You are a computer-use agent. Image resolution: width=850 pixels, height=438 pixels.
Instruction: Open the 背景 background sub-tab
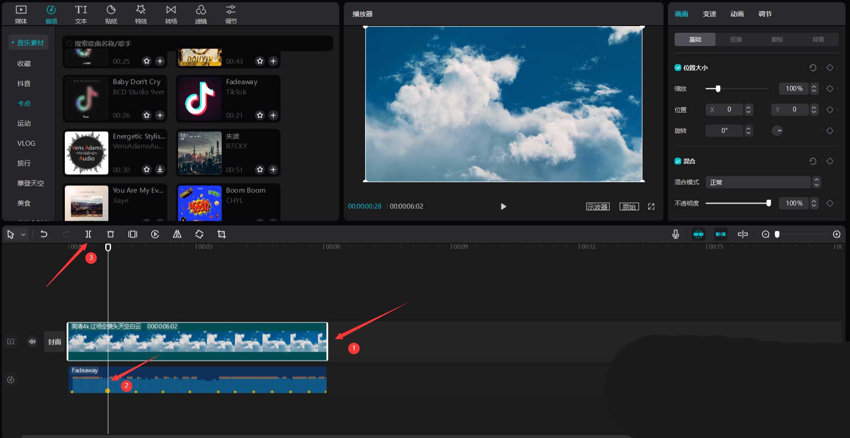coord(818,39)
